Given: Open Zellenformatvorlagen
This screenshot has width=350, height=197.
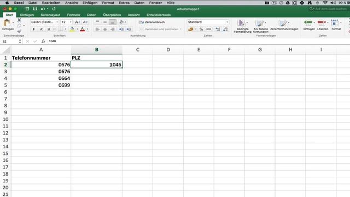Looking at the screenshot, I should [284, 25].
